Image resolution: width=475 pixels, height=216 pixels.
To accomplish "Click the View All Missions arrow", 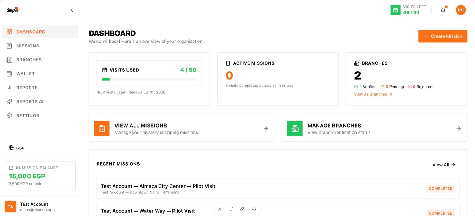I will [x=266, y=128].
